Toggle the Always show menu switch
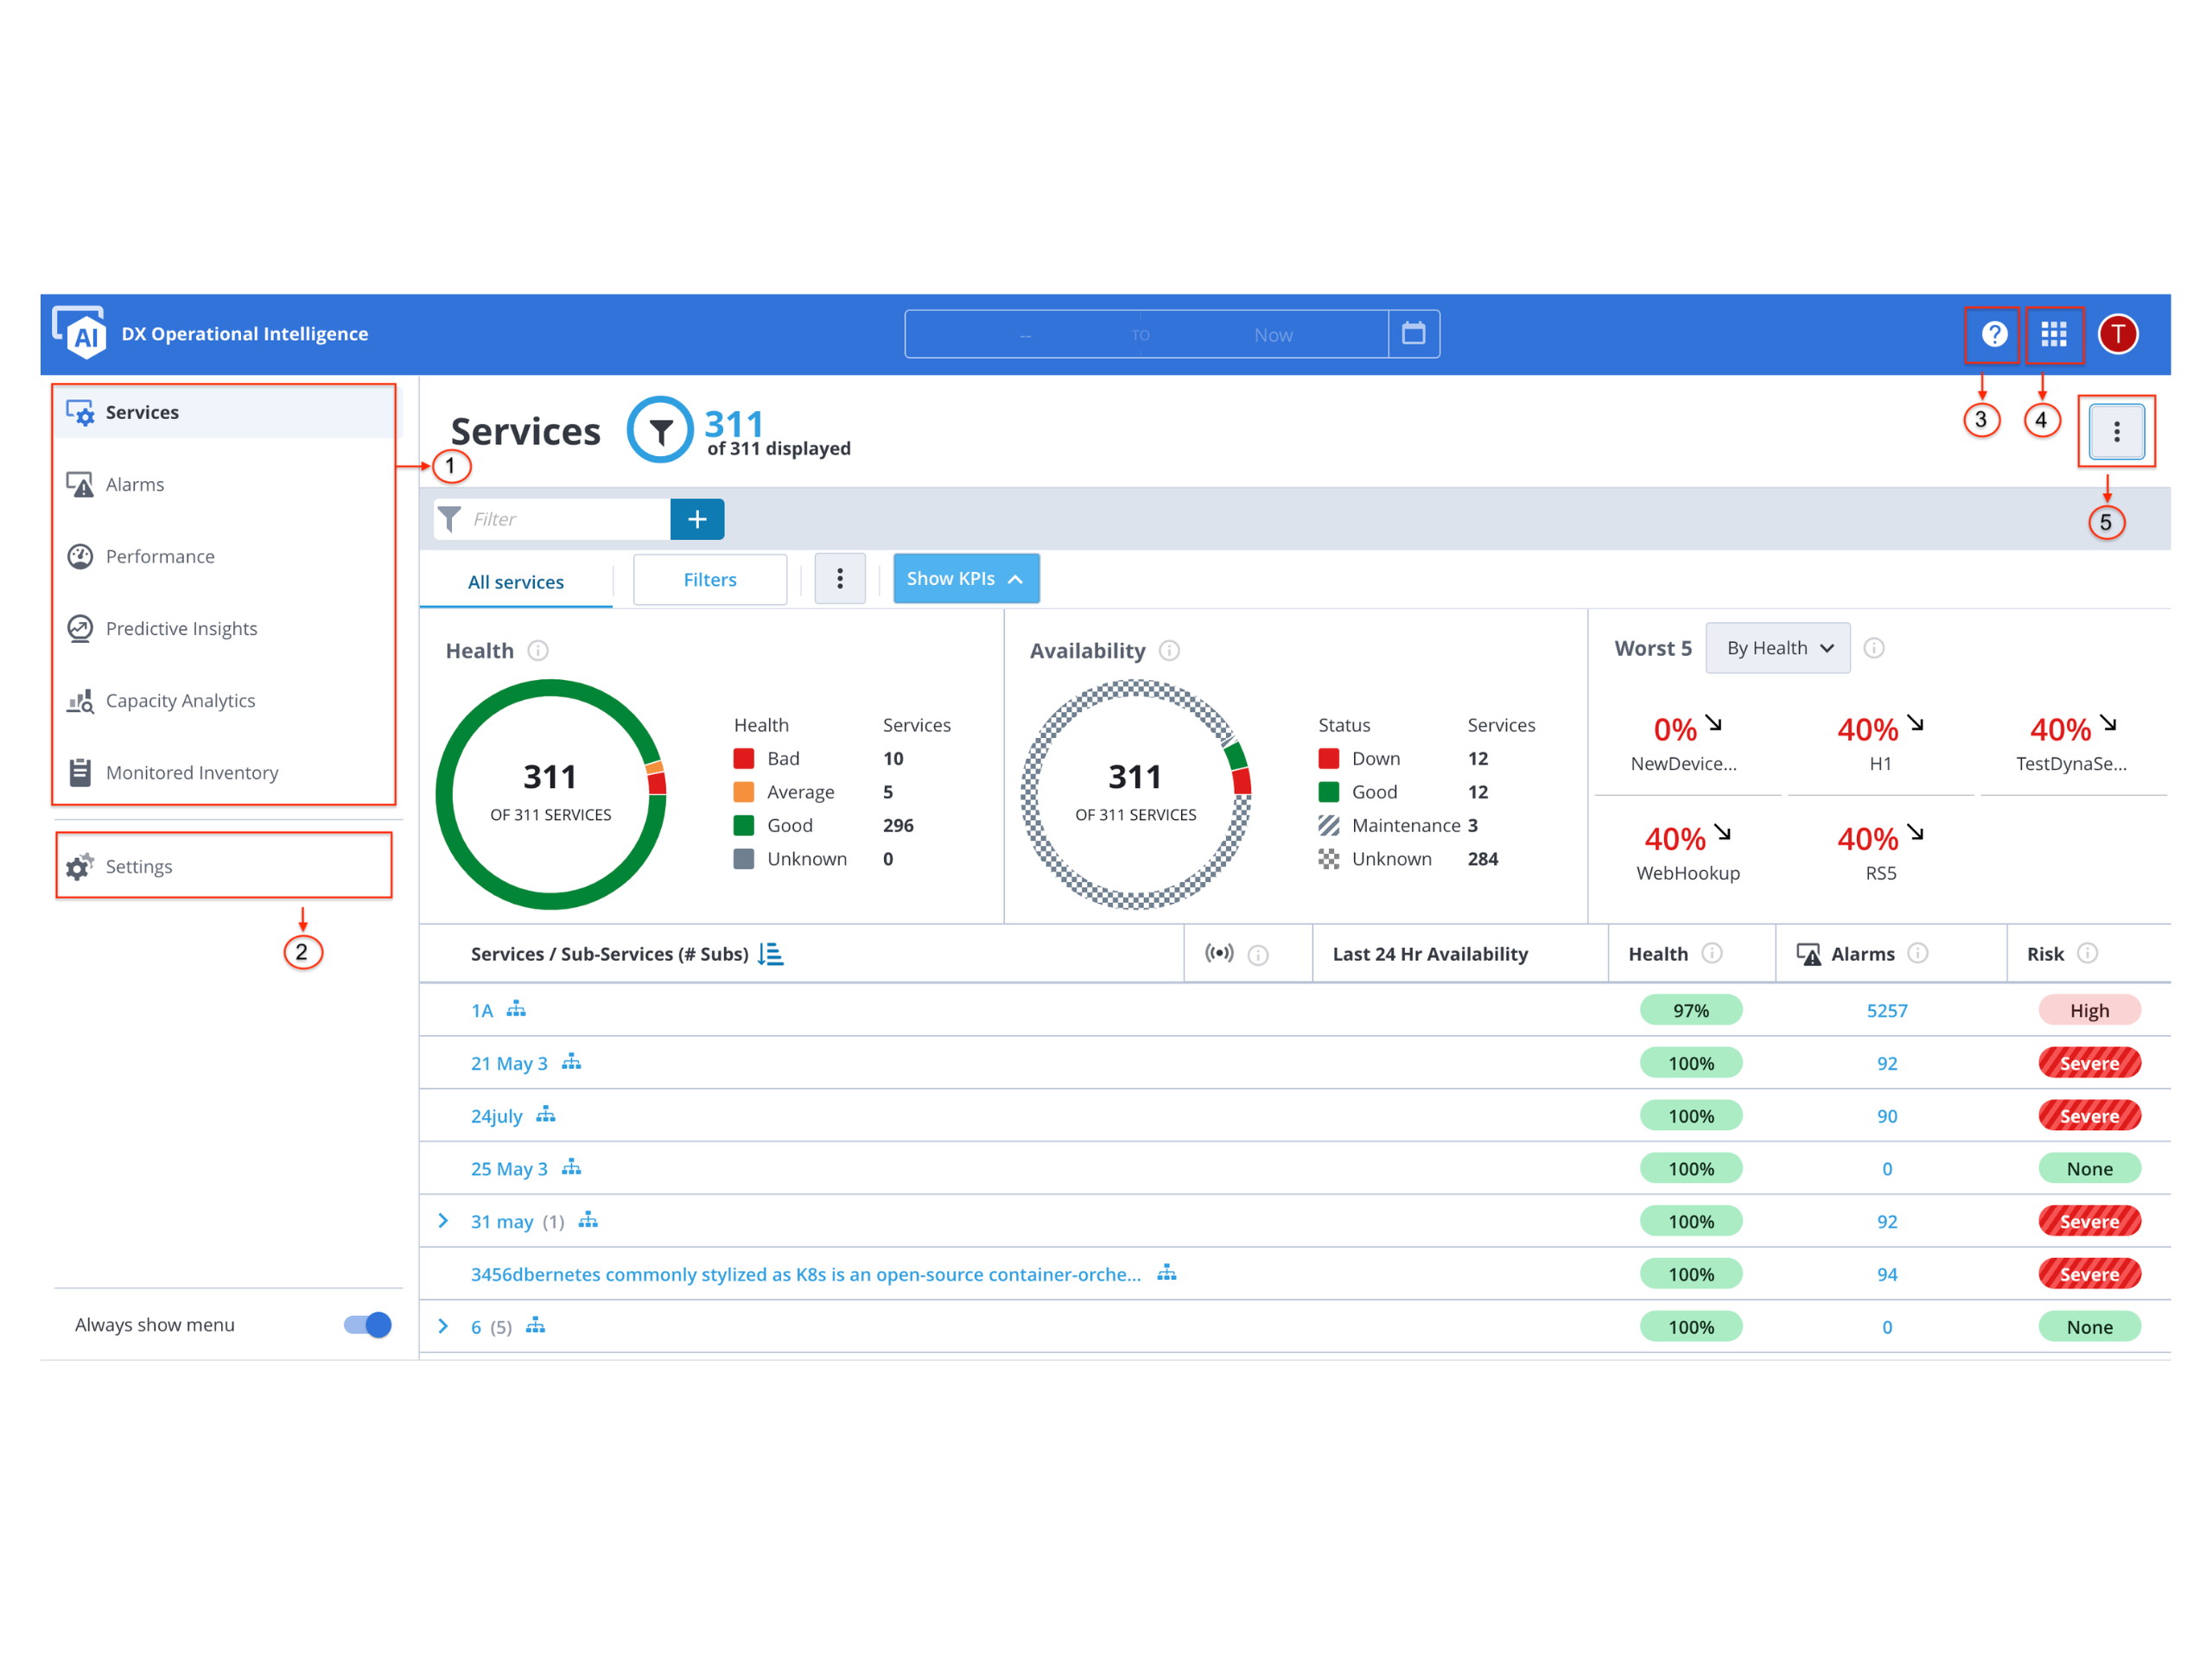This screenshot has height=1659, width=2212. pos(368,1325)
